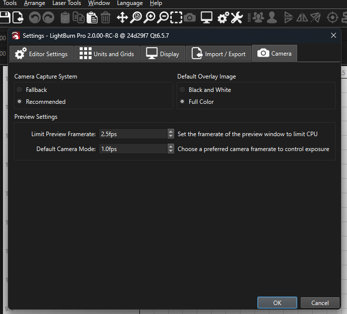
Task: Increase Limit Preview Framerate with the up arrow
Action: (171, 132)
